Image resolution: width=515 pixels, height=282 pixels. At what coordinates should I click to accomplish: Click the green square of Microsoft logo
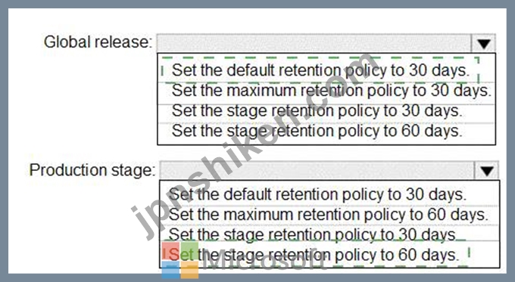point(189,250)
